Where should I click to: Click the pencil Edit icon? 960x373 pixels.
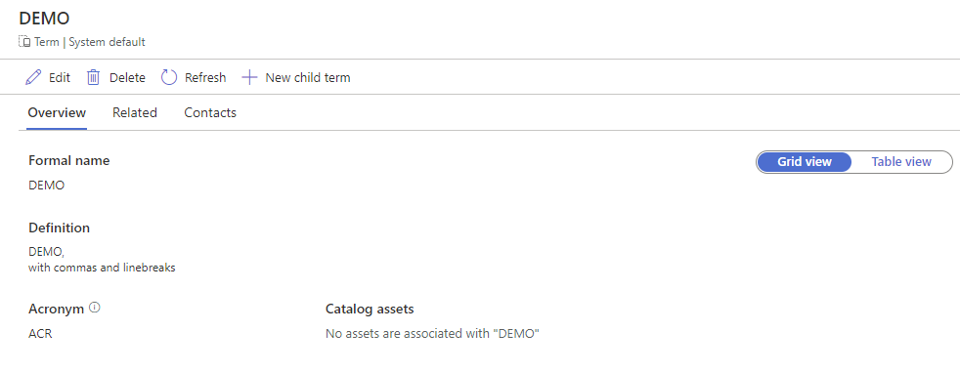pos(33,78)
